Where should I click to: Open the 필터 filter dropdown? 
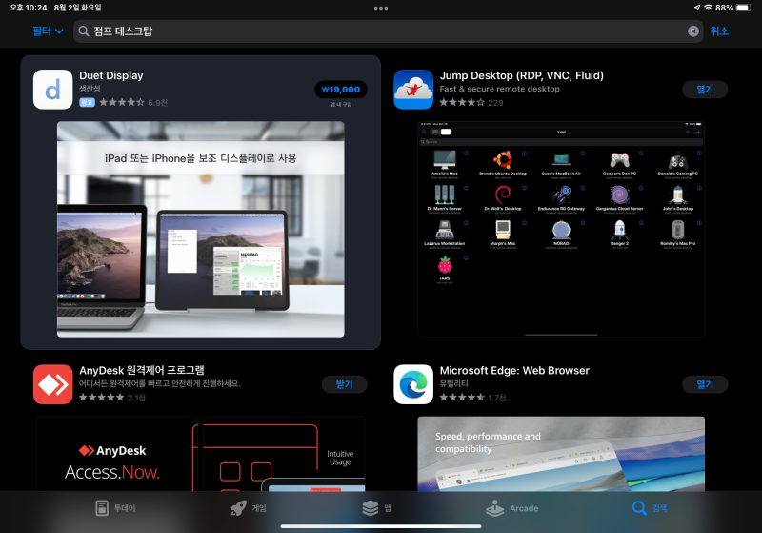[48, 31]
